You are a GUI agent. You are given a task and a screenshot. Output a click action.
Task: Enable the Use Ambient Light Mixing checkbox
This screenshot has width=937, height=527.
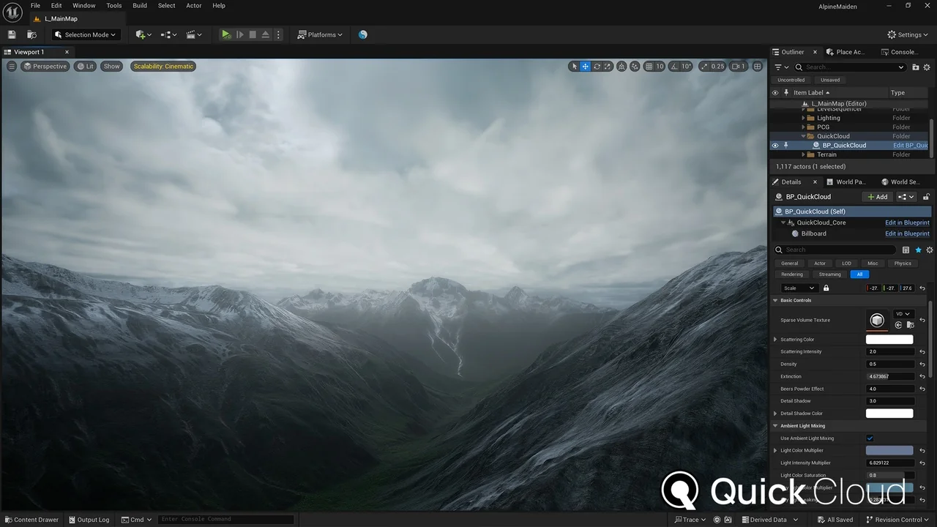point(870,438)
